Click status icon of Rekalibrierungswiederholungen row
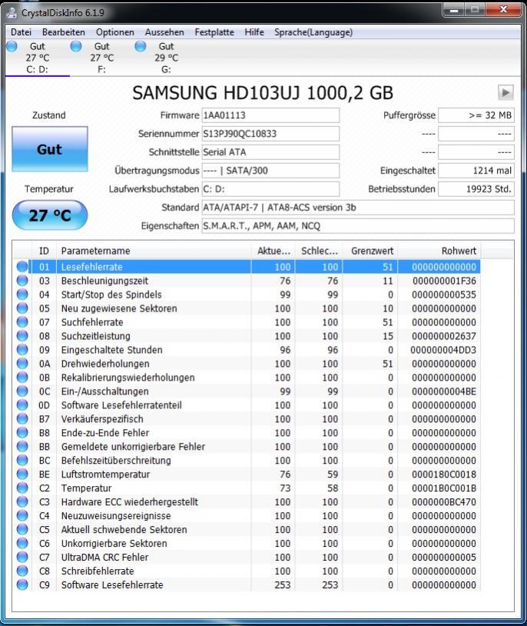Image resolution: width=527 pixels, height=626 pixels. tap(22, 378)
